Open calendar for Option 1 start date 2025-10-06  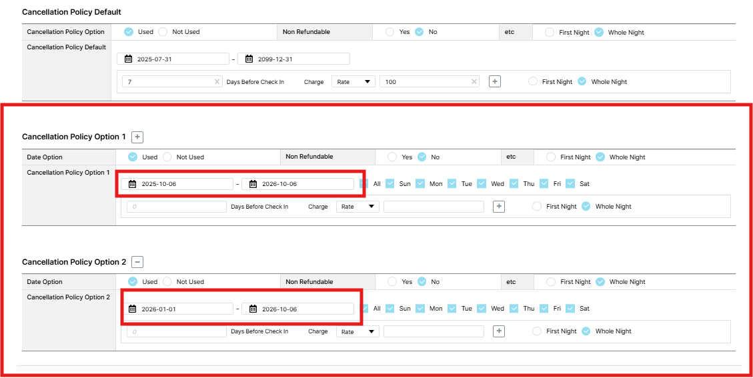coord(133,184)
